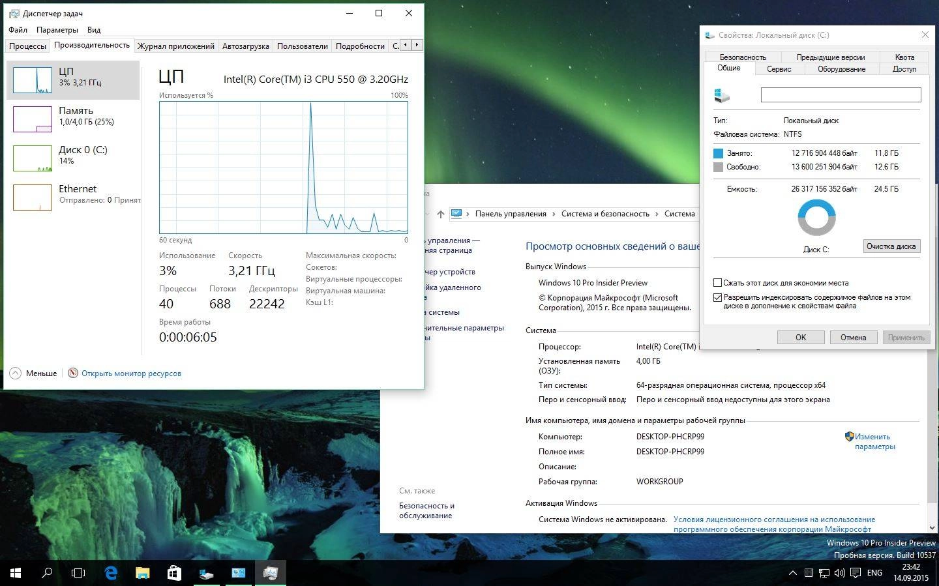Open the Файл menu in Task Manager

(18, 30)
